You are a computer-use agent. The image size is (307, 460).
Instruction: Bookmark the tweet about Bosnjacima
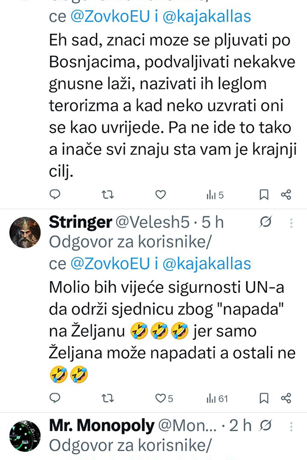click(x=264, y=194)
